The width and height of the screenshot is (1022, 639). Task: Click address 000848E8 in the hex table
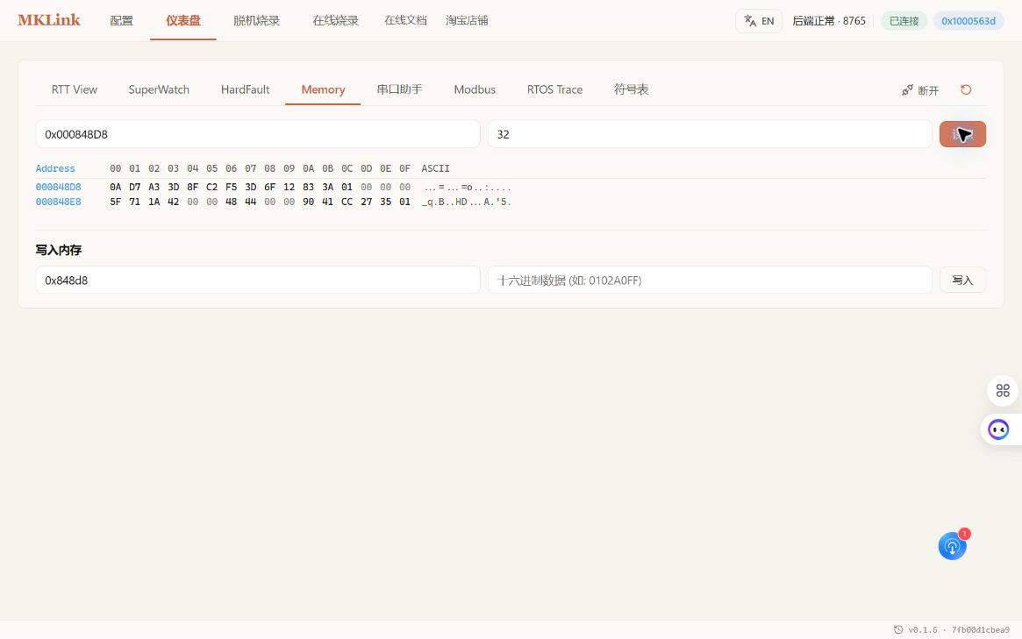click(59, 202)
